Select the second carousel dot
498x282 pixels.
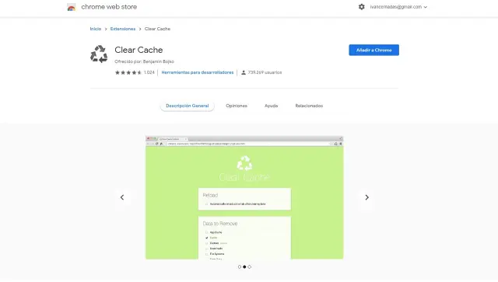click(x=244, y=266)
